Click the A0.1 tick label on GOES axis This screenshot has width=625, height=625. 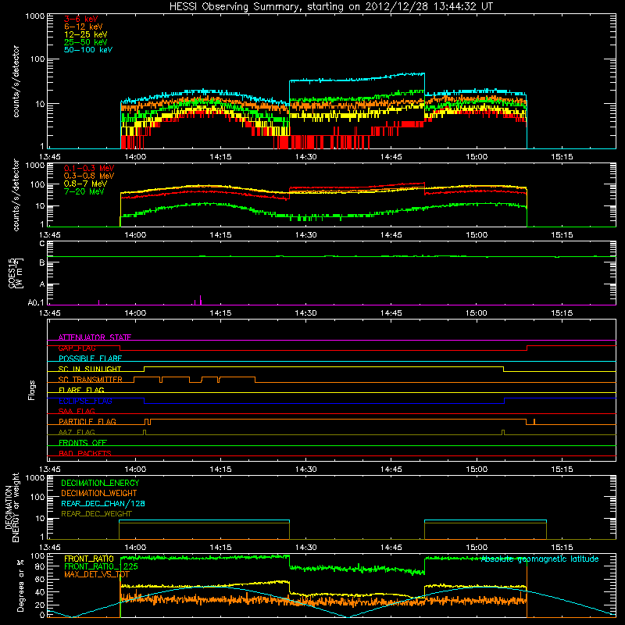[36, 302]
